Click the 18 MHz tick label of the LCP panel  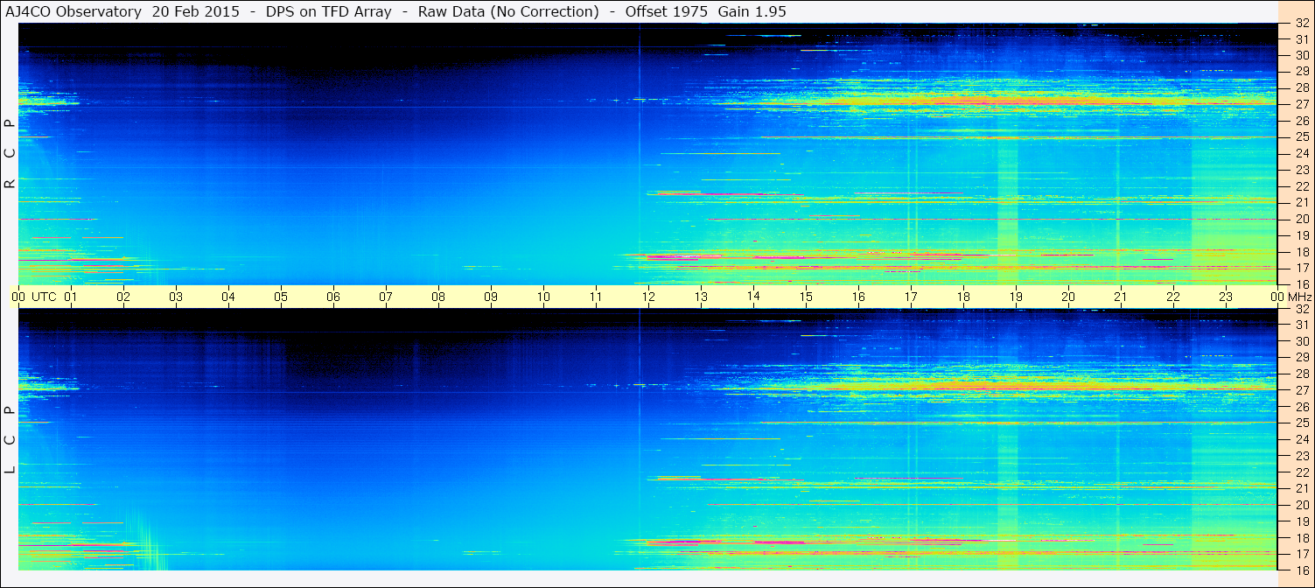1302,538
